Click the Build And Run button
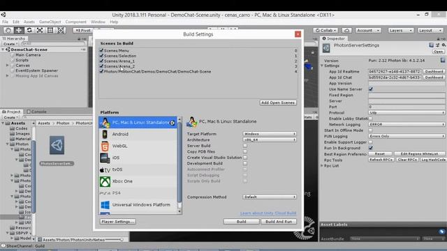The height and width of the screenshot is (251, 447). 279,222
